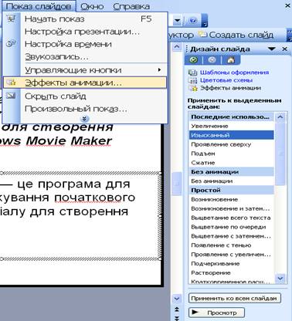Choose Начать показ menu entry
Screen dimensions: 292x321
(x=85, y=19)
